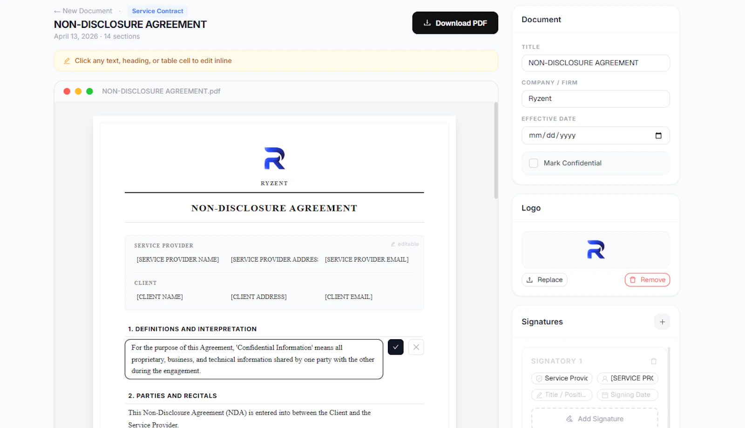Edit the document Title input field
Image resolution: width=745 pixels, height=428 pixels.
[596, 63]
